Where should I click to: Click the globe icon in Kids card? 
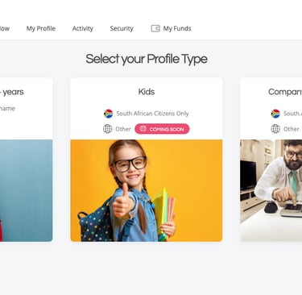[x=108, y=129]
